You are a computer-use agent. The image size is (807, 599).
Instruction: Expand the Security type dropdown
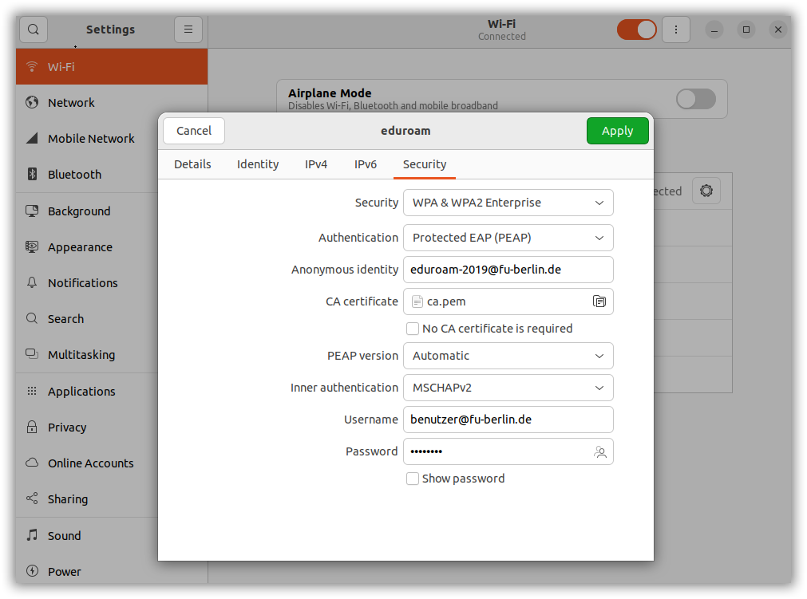(x=508, y=203)
